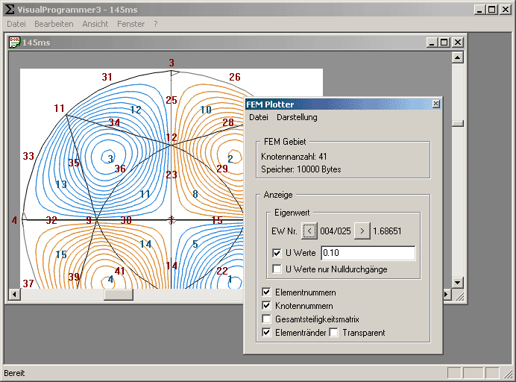Go to previous eigenvalue number

(309, 231)
